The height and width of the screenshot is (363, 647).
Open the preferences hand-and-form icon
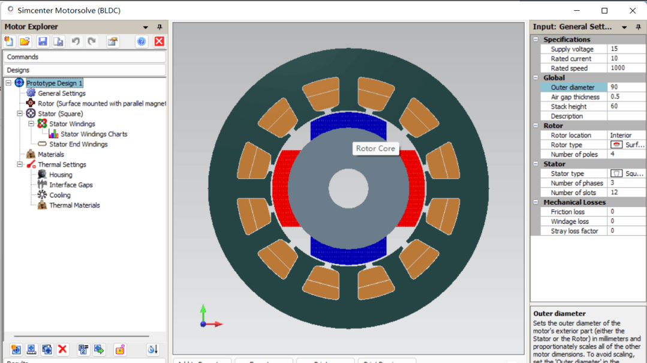112,41
